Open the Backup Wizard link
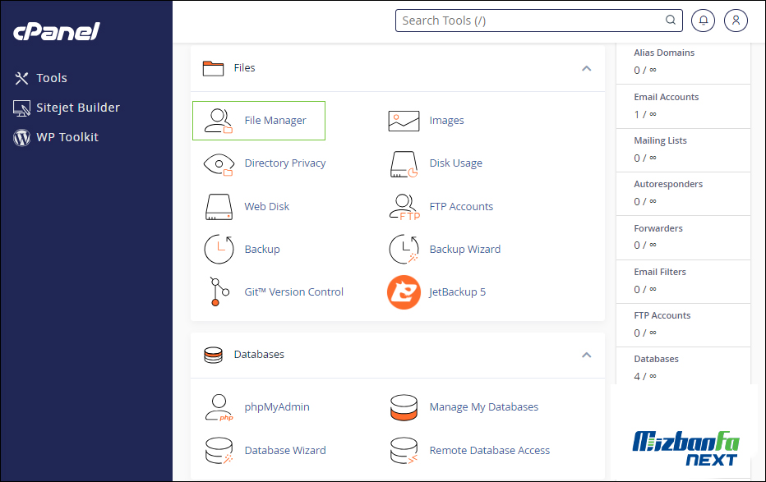 tap(464, 250)
